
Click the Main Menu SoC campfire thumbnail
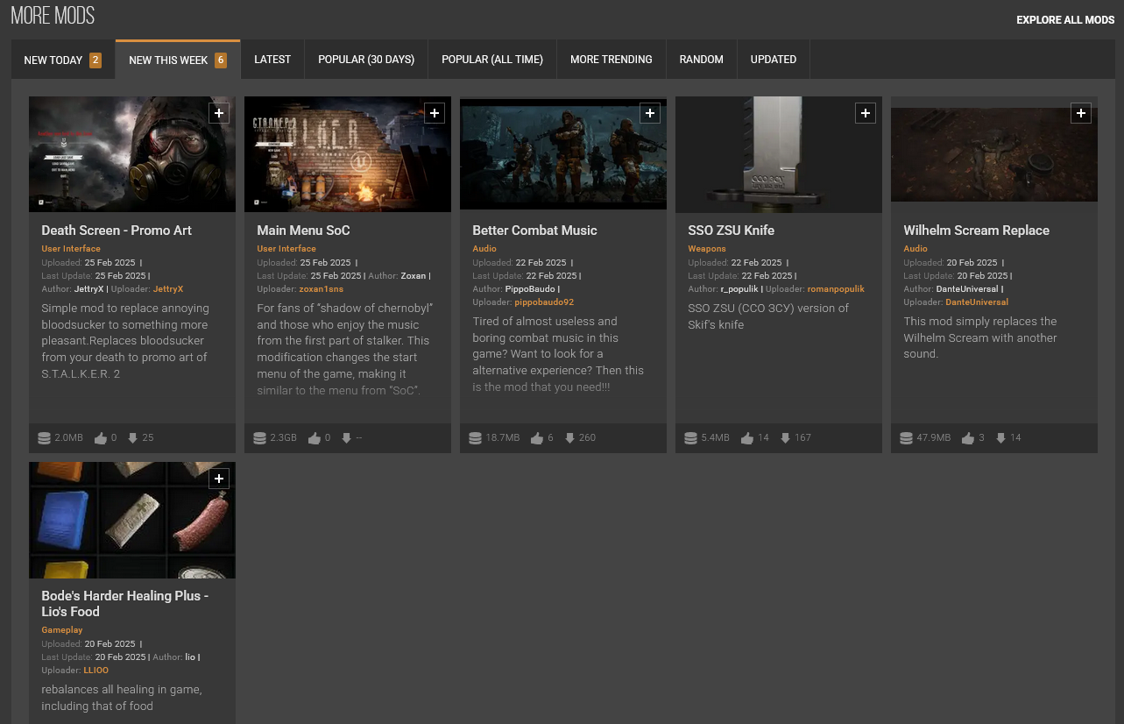pyautogui.click(x=348, y=154)
